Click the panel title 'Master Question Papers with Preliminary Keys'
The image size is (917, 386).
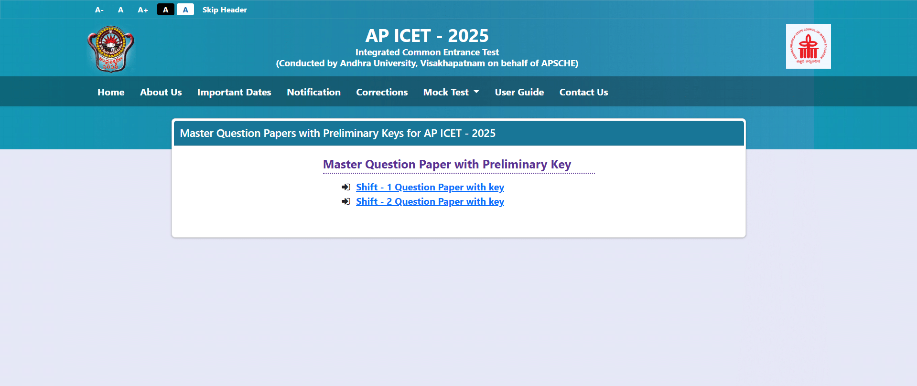[338, 133]
